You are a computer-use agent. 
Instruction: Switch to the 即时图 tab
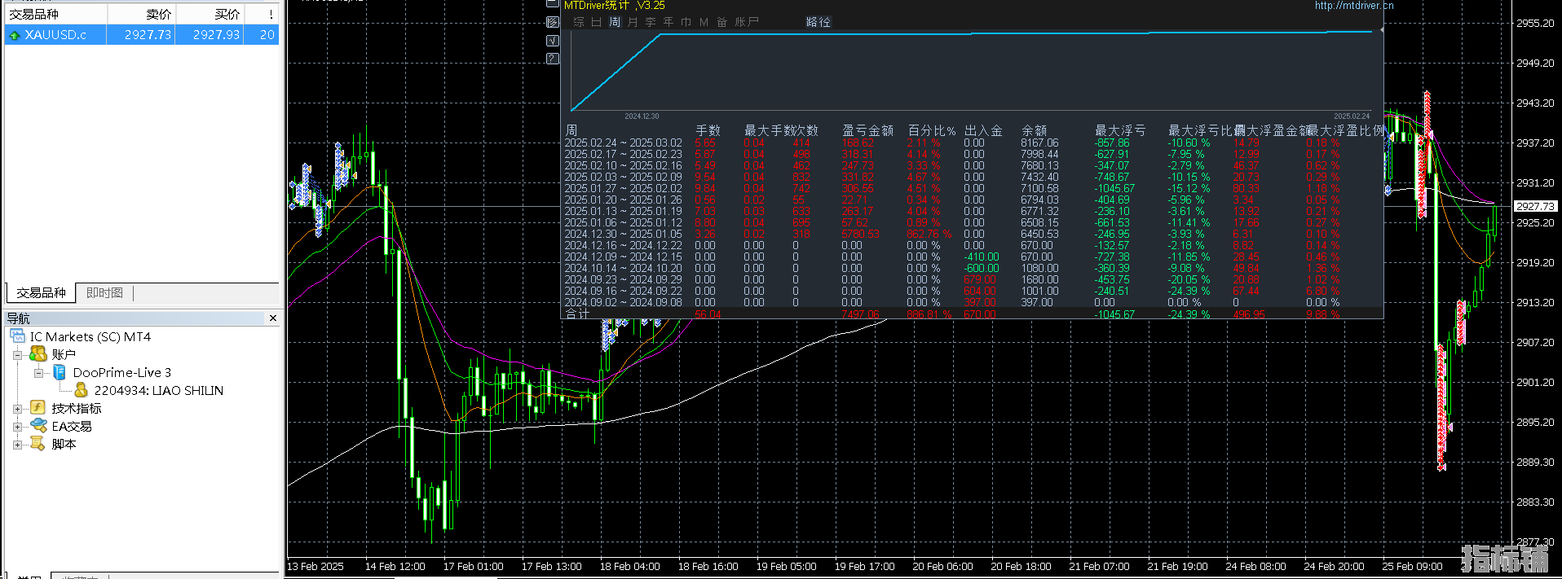[x=104, y=293]
